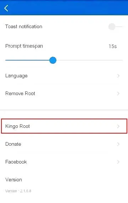This screenshot has width=128, height=203.
Task: Click the Kingo Root chevron arrow
Action: click(118, 126)
